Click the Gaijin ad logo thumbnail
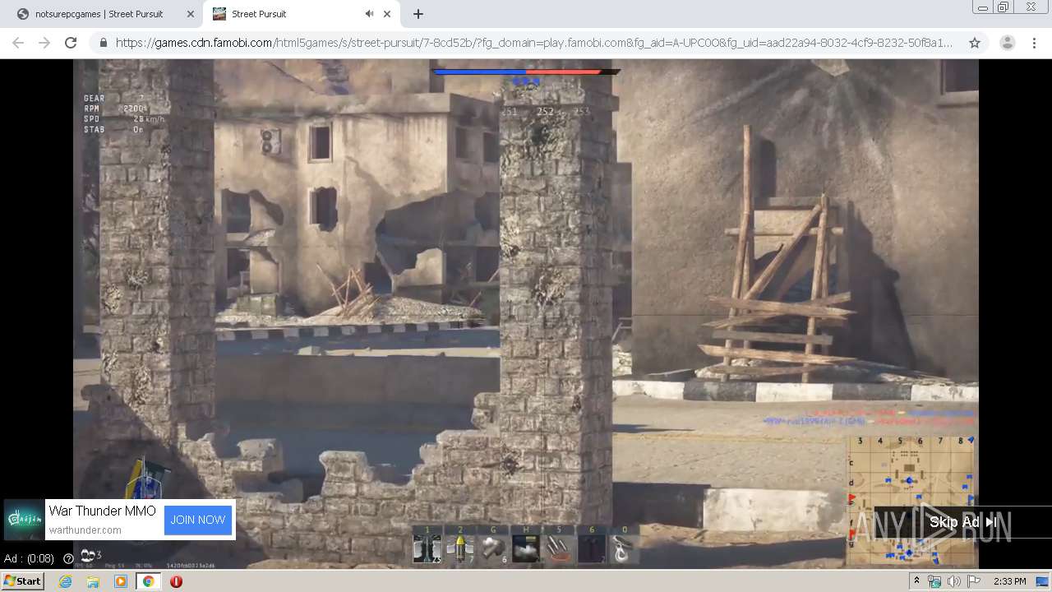The width and height of the screenshot is (1052, 592). [24, 520]
